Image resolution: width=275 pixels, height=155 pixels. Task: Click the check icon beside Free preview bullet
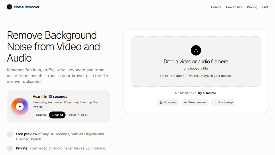coord(10,134)
